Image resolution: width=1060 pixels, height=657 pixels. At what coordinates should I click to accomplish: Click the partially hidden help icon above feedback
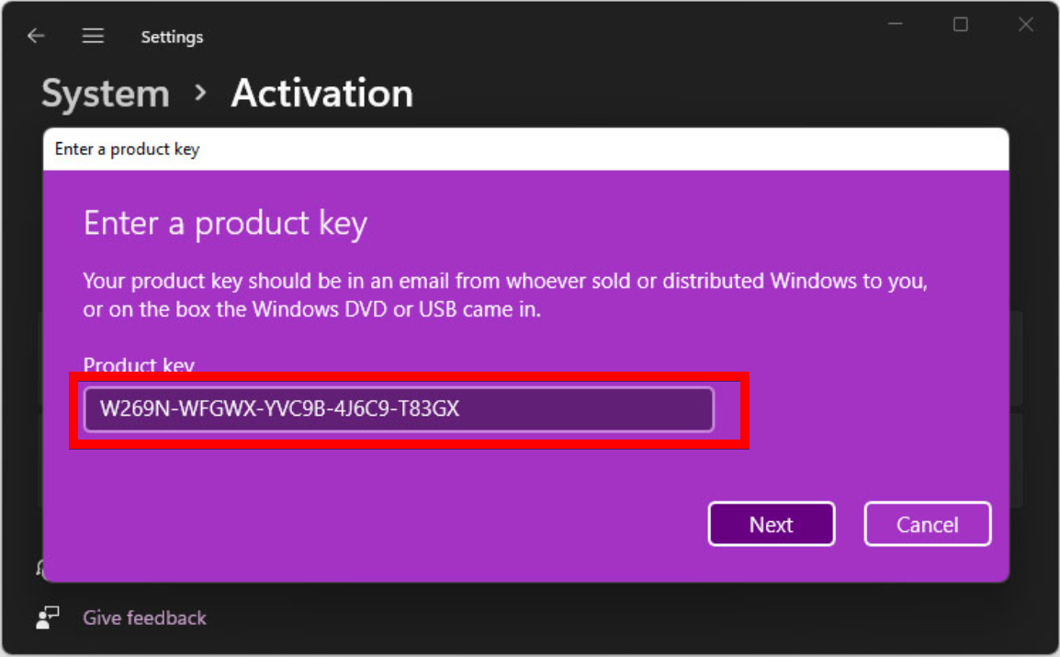click(39, 569)
